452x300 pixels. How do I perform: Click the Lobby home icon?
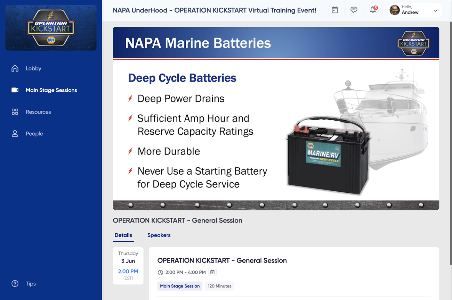click(x=15, y=68)
